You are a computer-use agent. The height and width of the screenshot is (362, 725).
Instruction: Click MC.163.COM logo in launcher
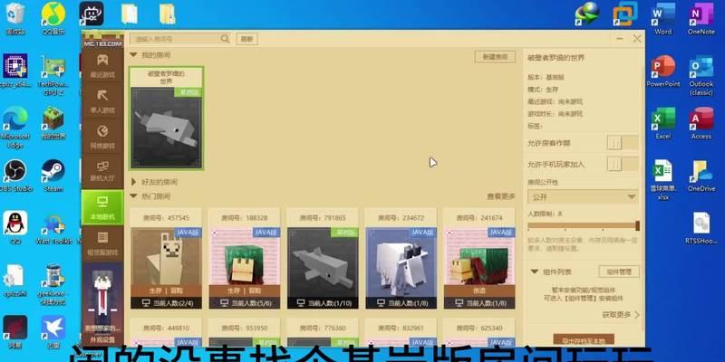click(102, 40)
